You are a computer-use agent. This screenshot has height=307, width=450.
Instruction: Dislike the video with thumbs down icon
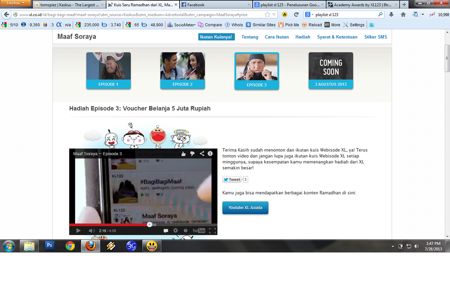point(192,154)
